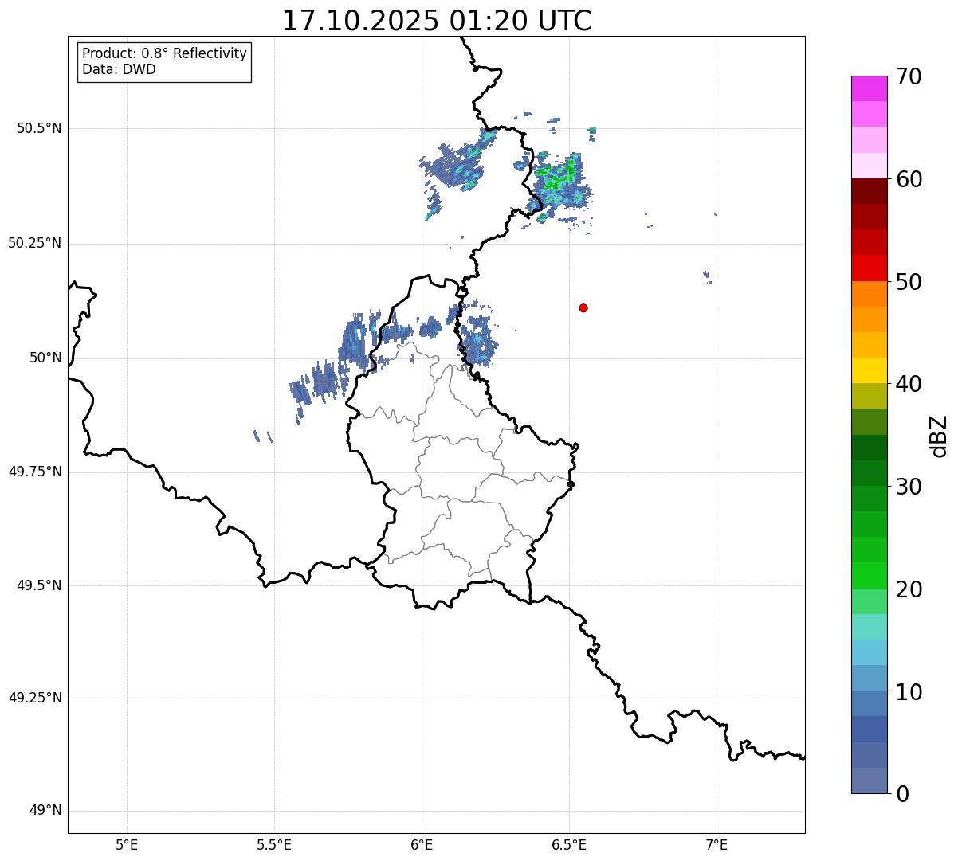Click the cyan colorbar segment between 10 and 20
Image resolution: width=958 pixels, height=861 pixels.
pyautogui.click(x=870, y=652)
